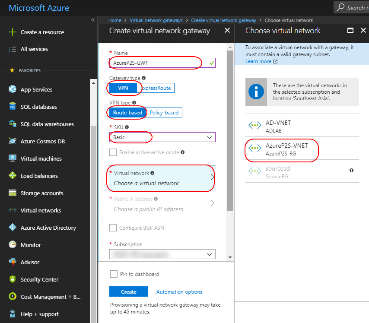Click active-active mode info icon
The image size is (369, 323).
tap(183, 152)
